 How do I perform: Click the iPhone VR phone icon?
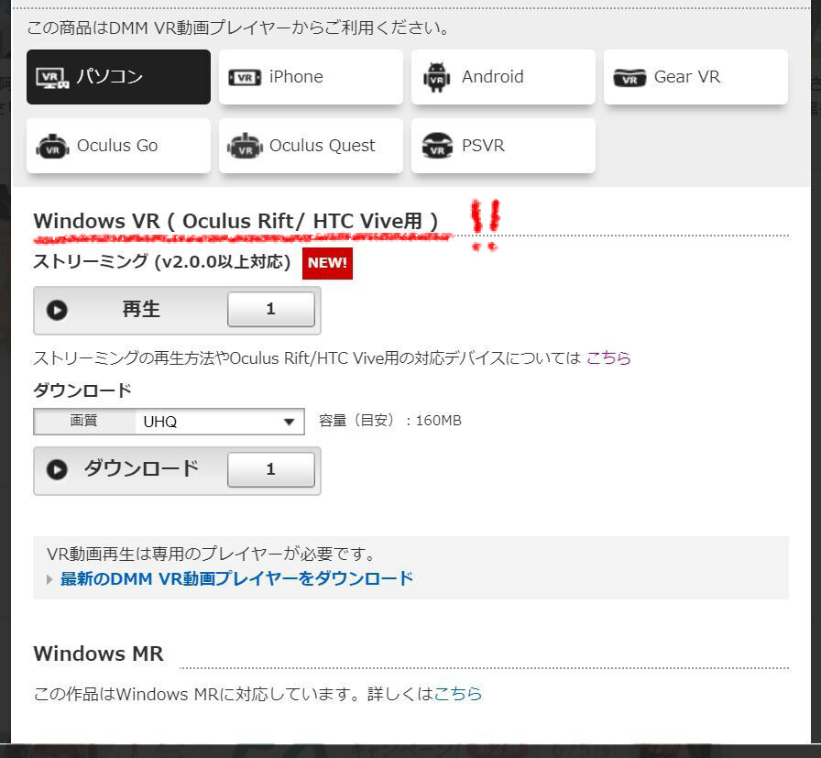point(245,78)
